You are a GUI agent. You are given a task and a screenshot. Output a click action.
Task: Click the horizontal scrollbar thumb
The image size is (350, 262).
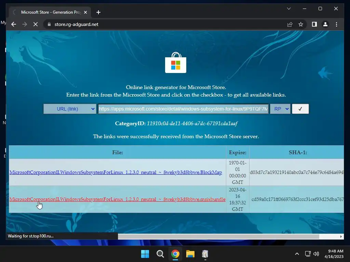coord(218,236)
